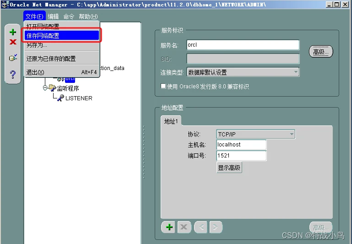Open the 文件(F) menu

[x=34, y=16]
